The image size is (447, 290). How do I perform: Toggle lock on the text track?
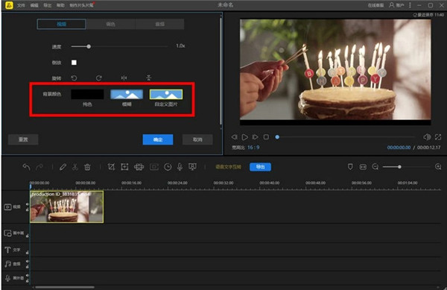click(x=28, y=253)
